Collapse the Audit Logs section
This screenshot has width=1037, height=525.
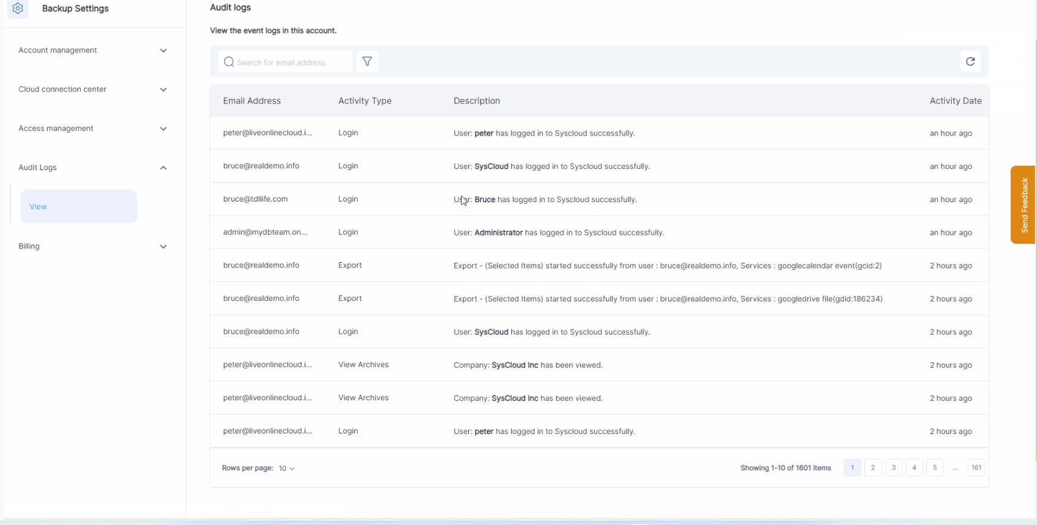click(163, 168)
